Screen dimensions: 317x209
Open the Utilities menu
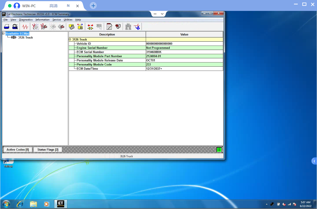[x=68, y=20]
